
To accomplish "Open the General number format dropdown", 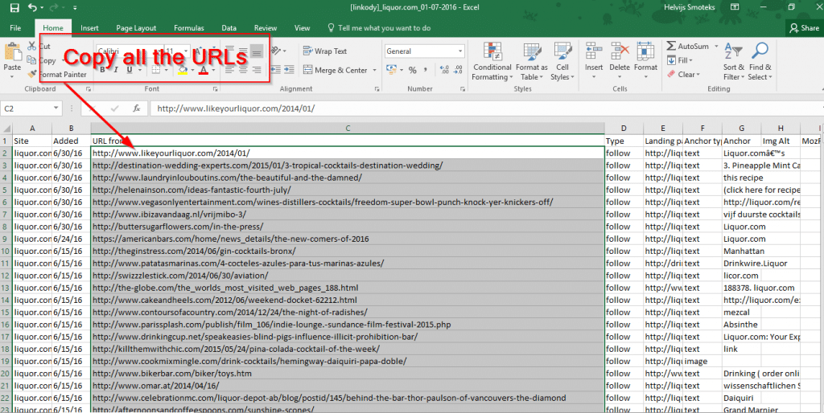I will (460, 51).
